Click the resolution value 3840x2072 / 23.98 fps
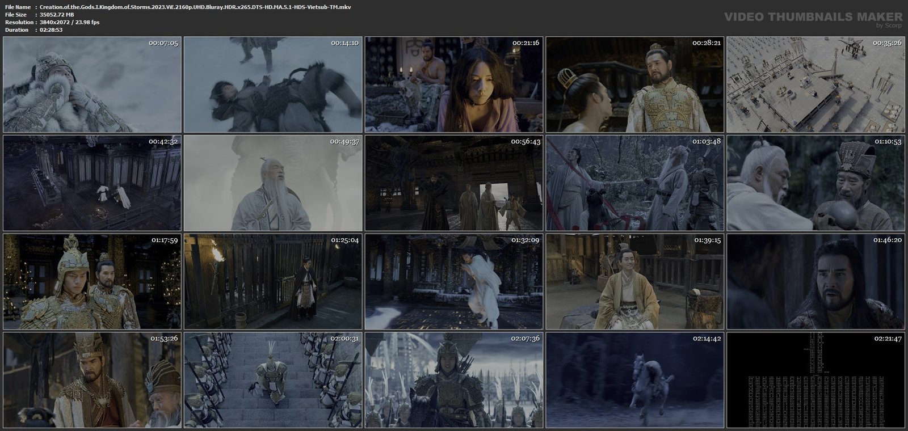The width and height of the screenshot is (908, 431). click(x=70, y=22)
